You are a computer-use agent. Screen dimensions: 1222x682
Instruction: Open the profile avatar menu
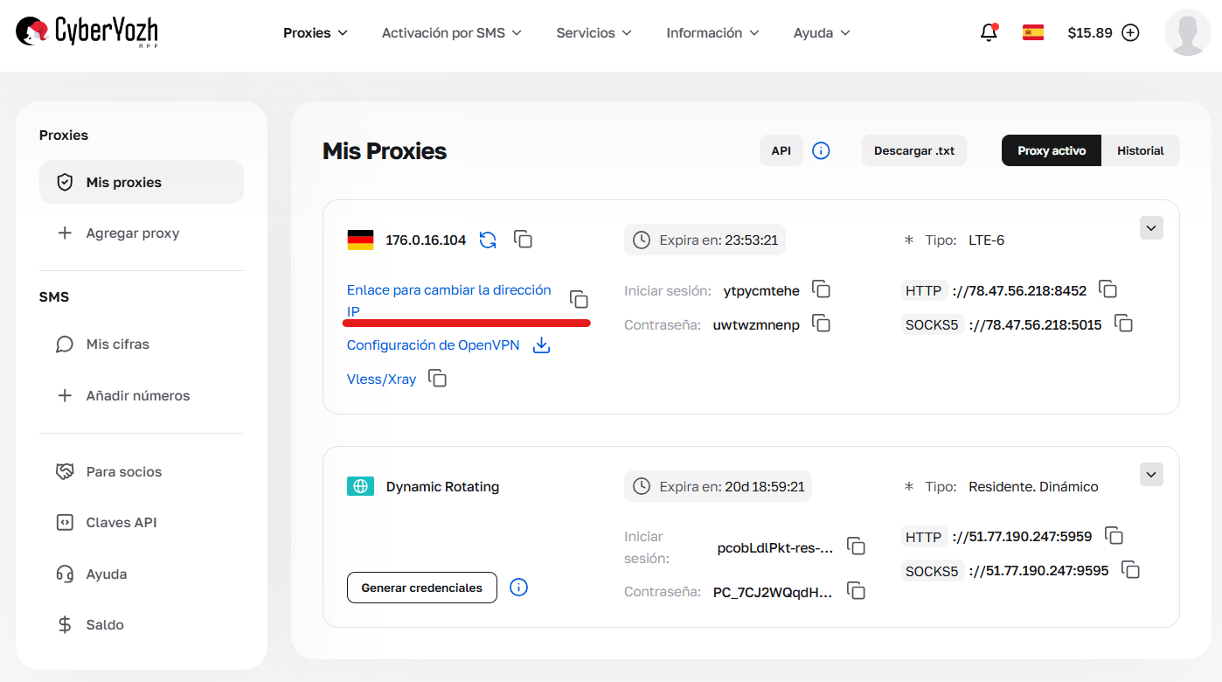point(1187,32)
